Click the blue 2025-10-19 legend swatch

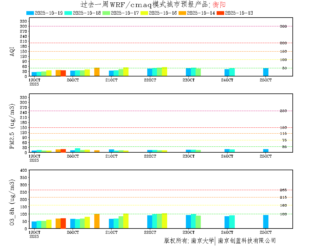click(x=30, y=13)
